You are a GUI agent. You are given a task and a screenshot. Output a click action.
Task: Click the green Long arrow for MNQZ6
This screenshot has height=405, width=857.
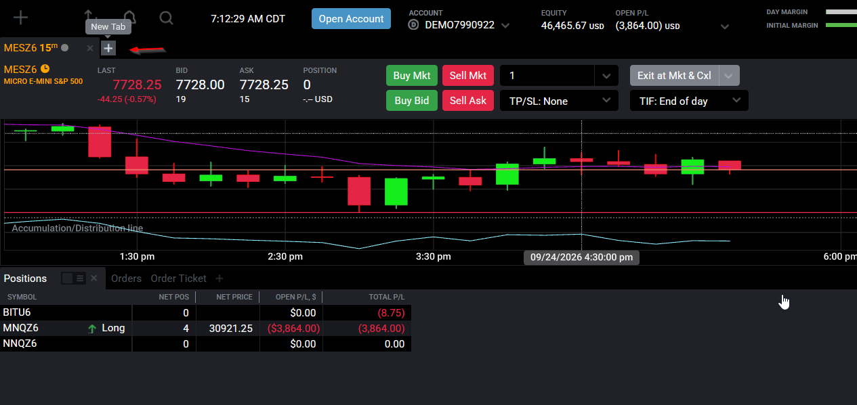pos(92,329)
